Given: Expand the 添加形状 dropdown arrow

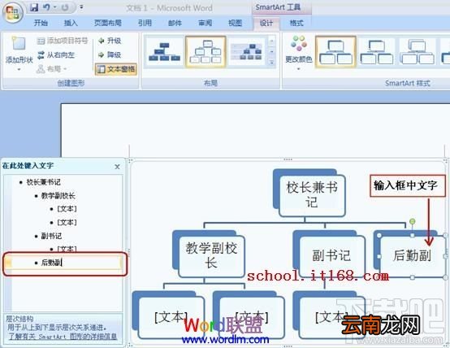Looking at the screenshot, I should click(x=19, y=70).
